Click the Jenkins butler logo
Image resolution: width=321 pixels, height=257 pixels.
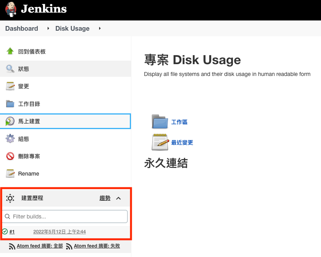point(11,9)
